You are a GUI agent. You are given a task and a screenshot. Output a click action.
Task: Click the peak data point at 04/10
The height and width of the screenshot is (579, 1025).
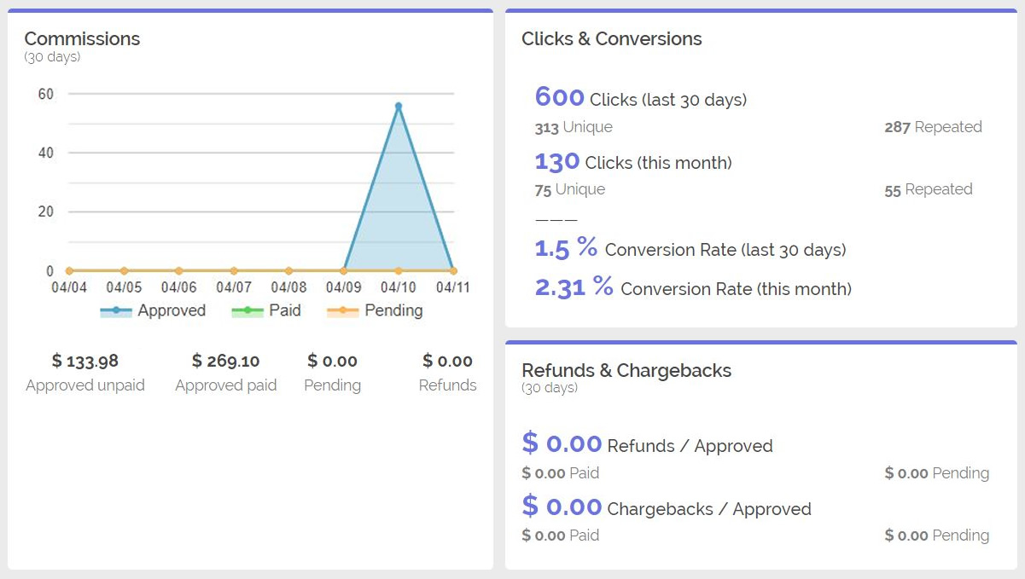[399, 107]
